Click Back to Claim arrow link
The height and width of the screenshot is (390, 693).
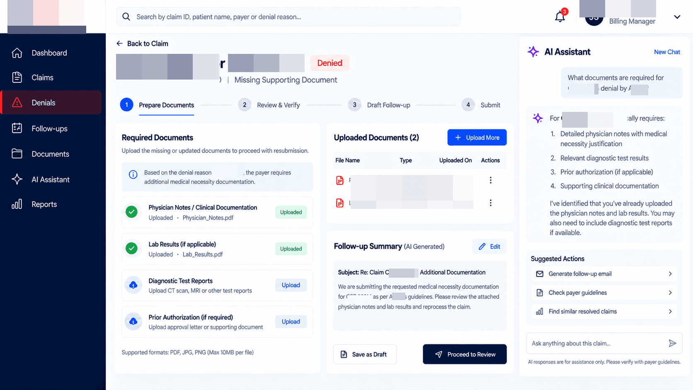tap(142, 44)
